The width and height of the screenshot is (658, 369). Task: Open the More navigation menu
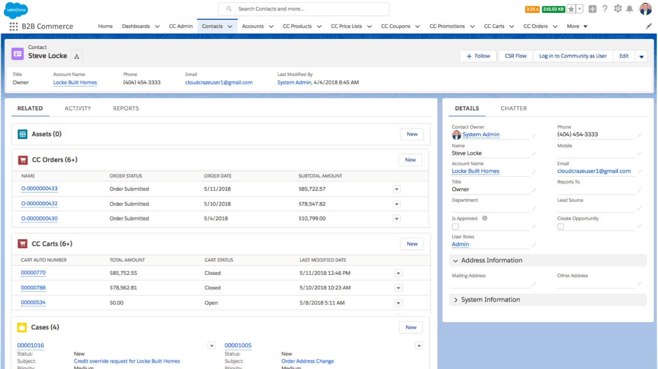tap(577, 26)
